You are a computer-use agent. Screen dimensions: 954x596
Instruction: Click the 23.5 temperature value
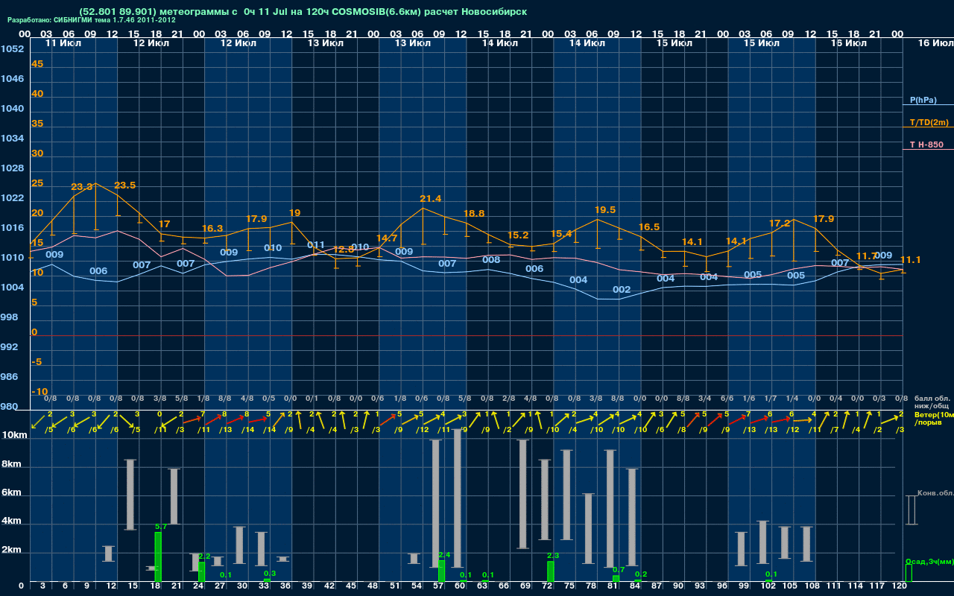pyautogui.click(x=124, y=185)
